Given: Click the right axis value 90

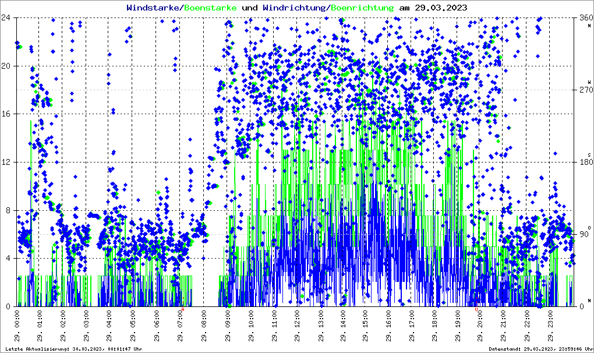Looking at the screenshot, I should 584,234.
